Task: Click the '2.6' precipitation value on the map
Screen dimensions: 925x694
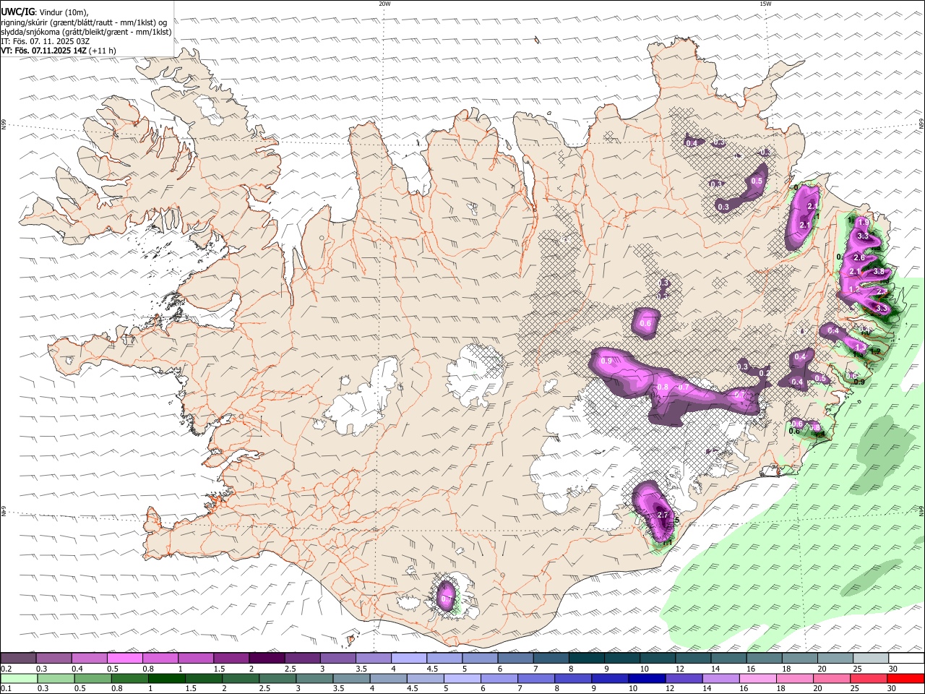Action: point(859,257)
